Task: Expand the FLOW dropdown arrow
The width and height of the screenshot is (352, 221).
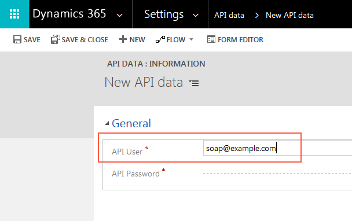Action: coord(191,39)
